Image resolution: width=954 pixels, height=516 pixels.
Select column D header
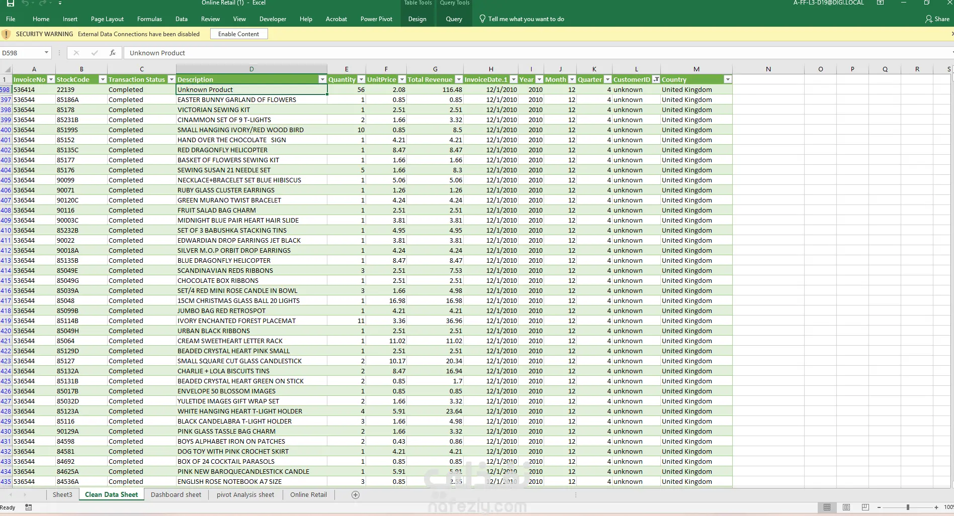(x=251, y=69)
